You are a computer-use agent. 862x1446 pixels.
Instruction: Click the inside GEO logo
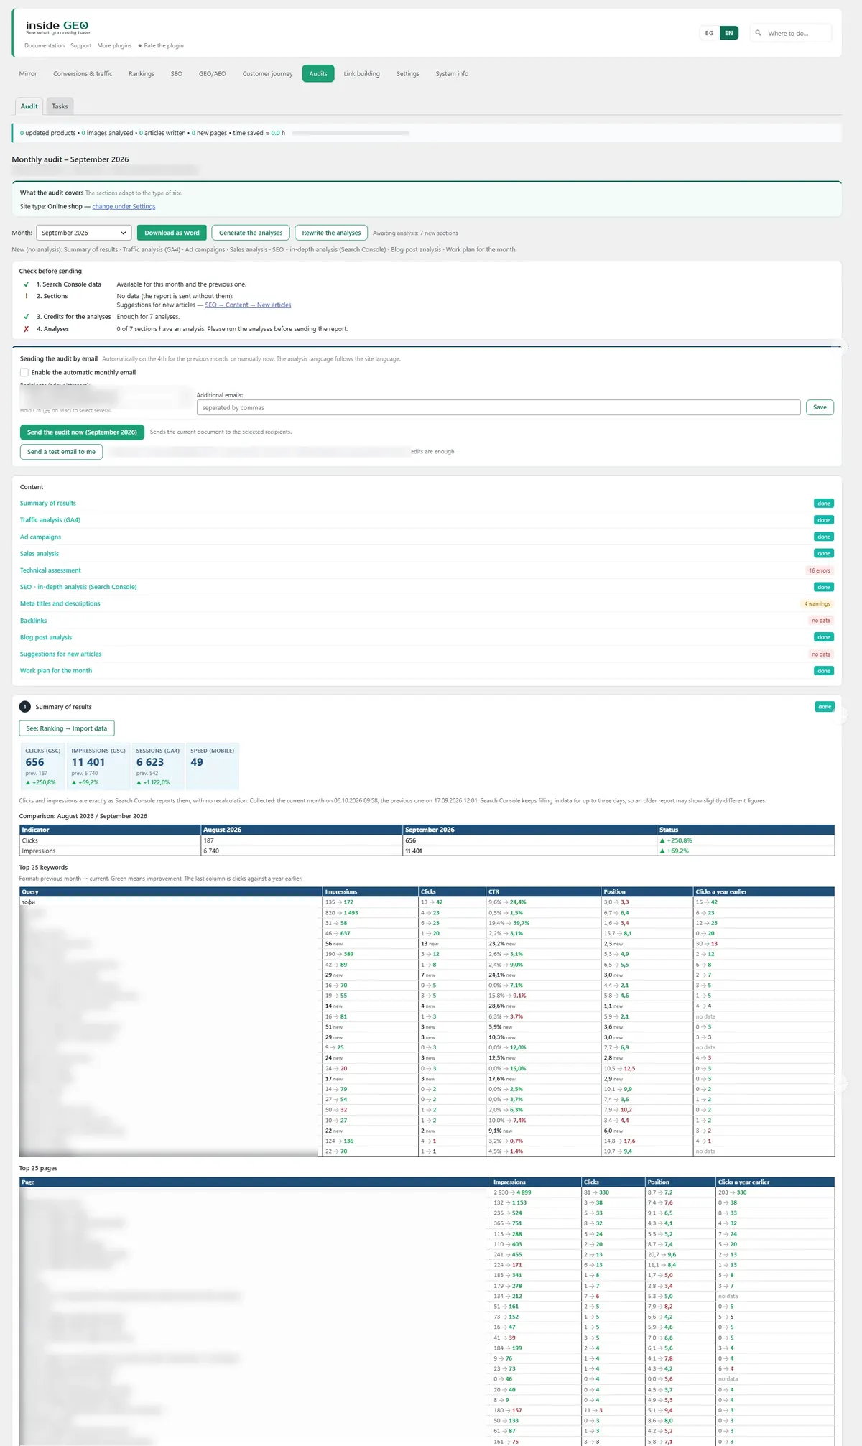57,27
